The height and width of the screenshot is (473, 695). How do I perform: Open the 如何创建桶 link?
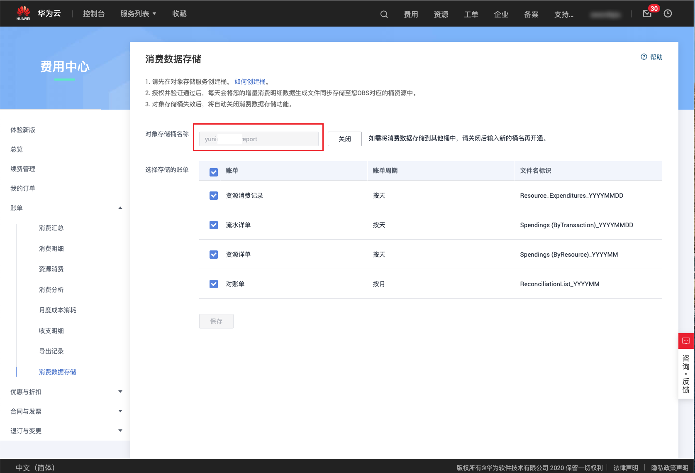250,82
